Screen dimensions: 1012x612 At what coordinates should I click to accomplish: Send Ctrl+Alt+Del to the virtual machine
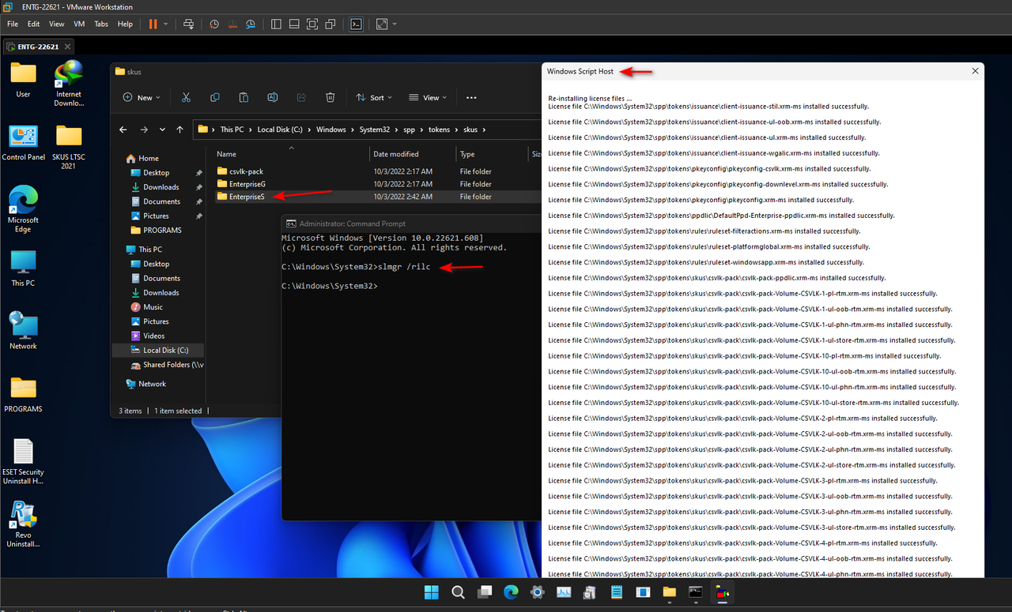pos(188,24)
